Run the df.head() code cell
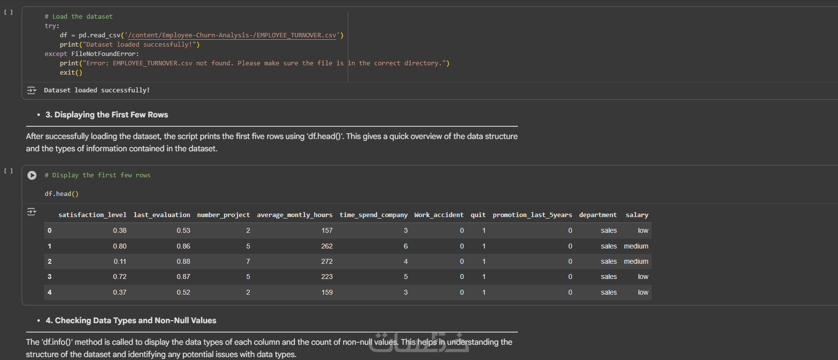This screenshot has width=838, height=360. (32, 175)
